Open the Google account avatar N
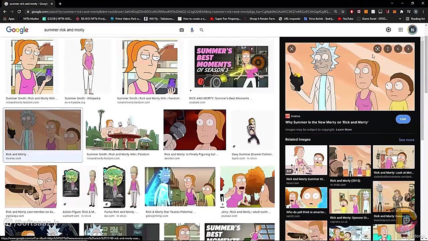 [x=412, y=30]
